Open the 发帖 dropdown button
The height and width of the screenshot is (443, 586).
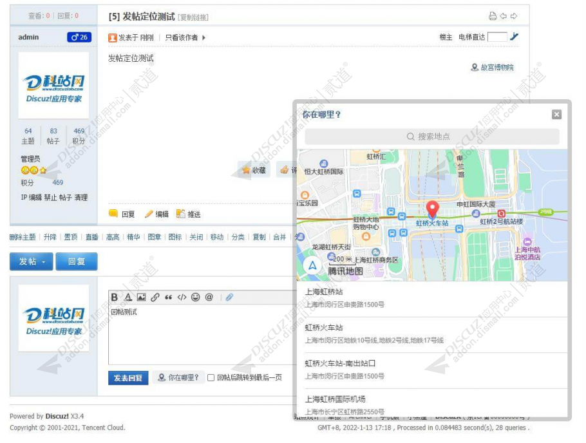(32, 261)
